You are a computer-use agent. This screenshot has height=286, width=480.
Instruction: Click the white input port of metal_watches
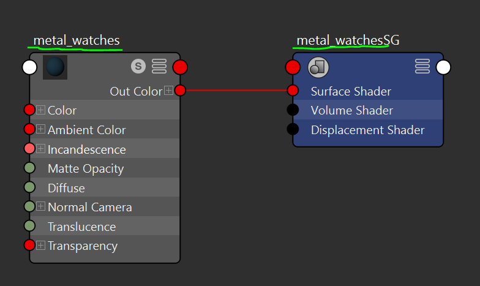click(x=29, y=67)
